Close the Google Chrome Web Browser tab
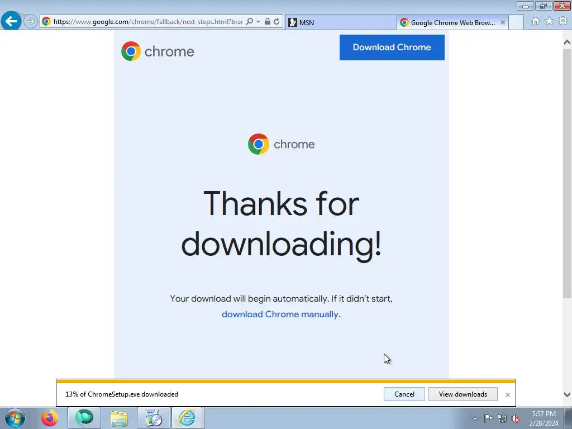The width and height of the screenshot is (572, 429). (x=503, y=22)
